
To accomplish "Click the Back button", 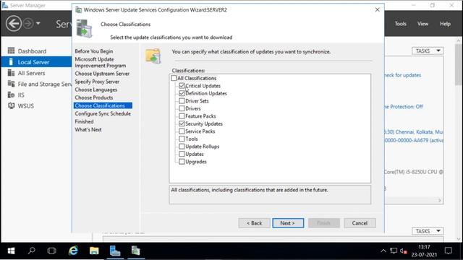I will [x=254, y=223].
